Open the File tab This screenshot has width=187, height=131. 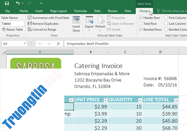click(7, 11)
